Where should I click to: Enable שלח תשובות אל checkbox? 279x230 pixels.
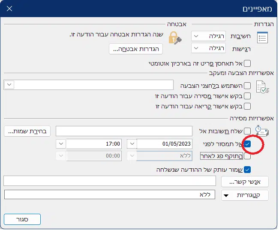[247, 131]
